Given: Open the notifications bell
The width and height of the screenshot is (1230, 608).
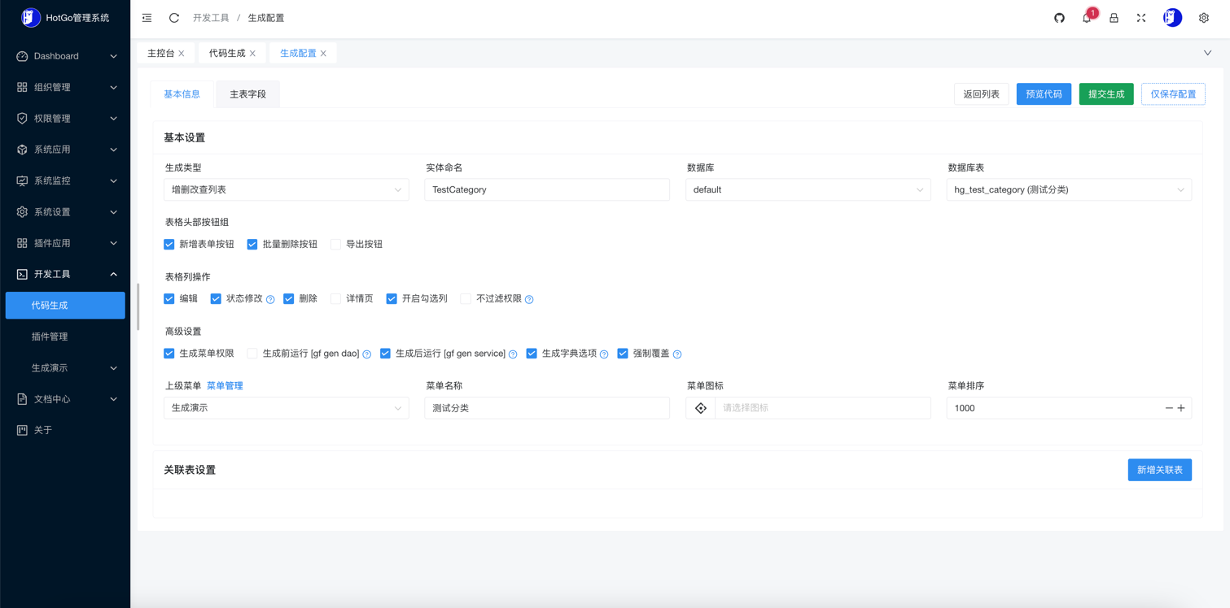Looking at the screenshot, I should (1087, 18).
